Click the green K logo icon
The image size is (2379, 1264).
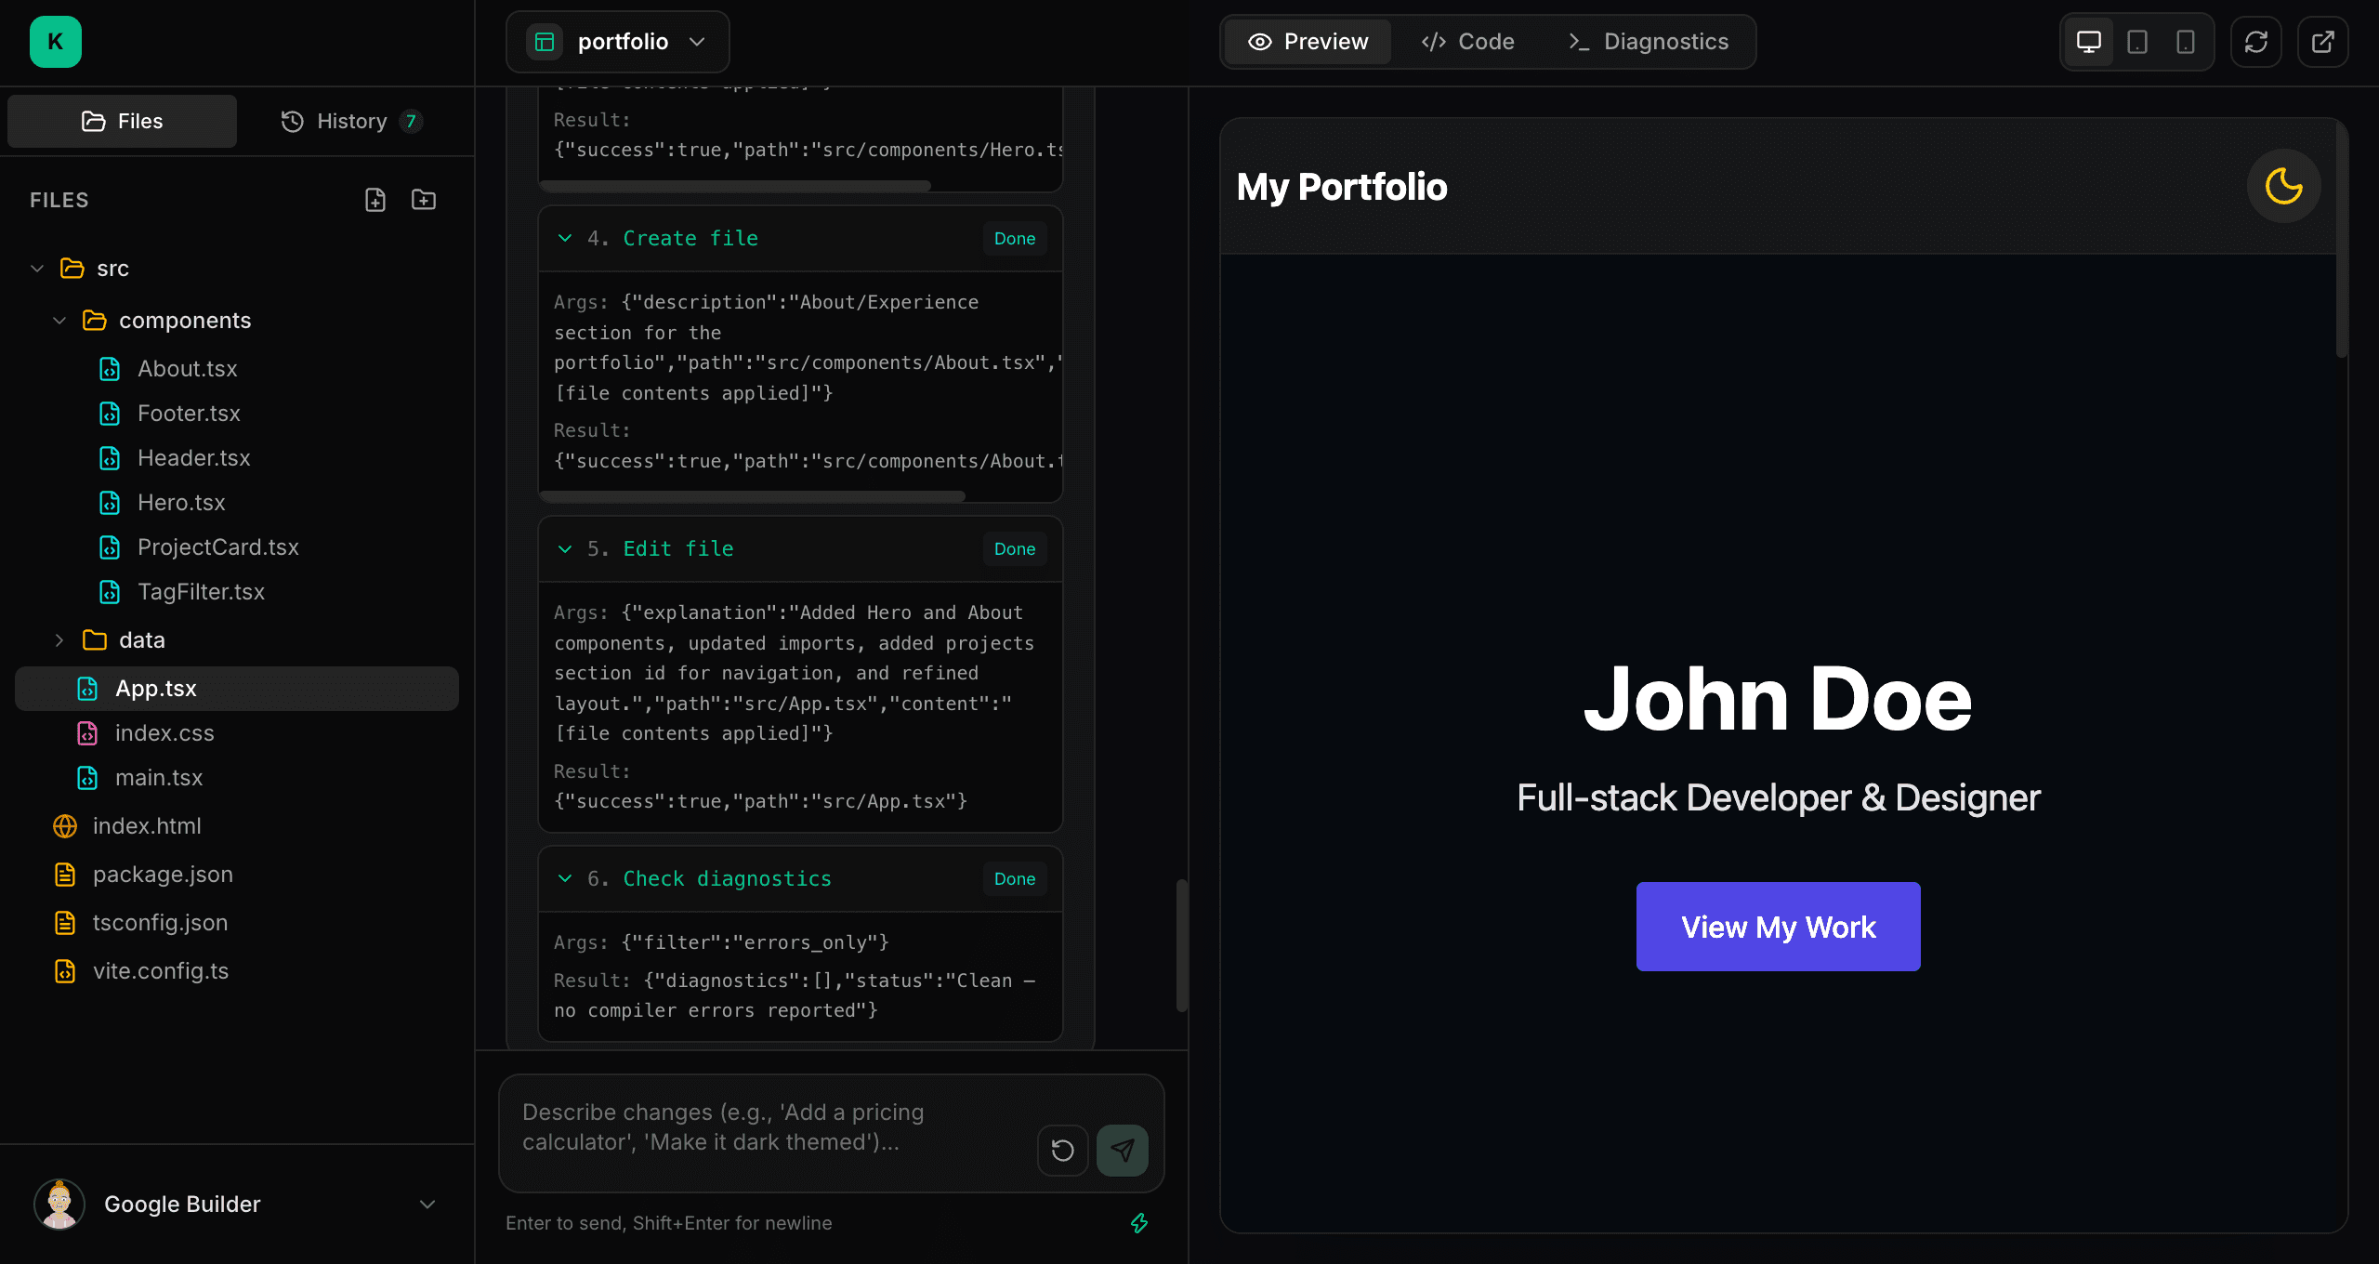click(56, 42)
